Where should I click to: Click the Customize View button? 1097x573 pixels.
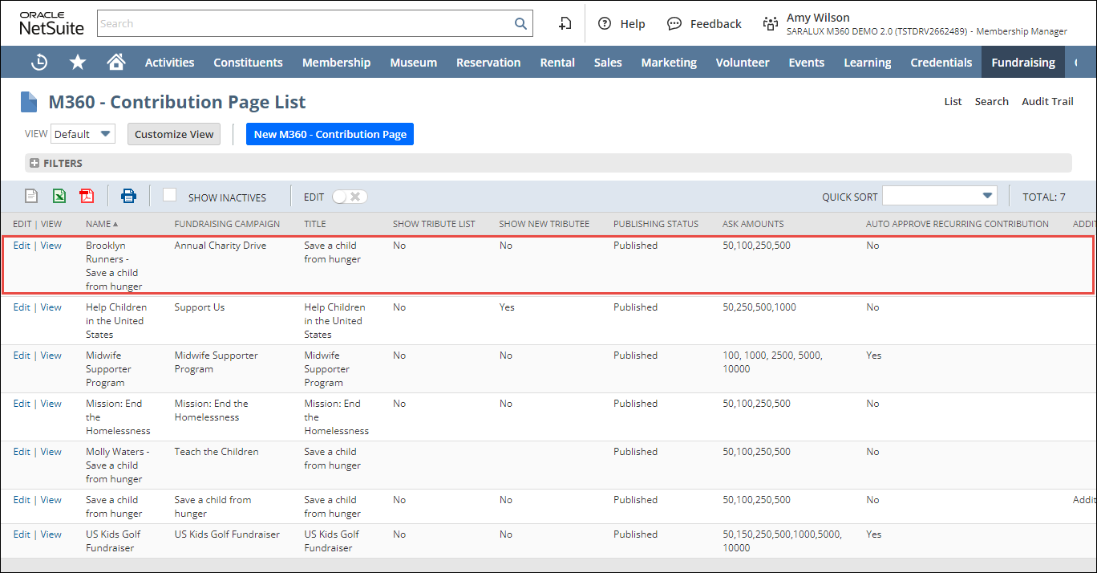click(174, 134)
